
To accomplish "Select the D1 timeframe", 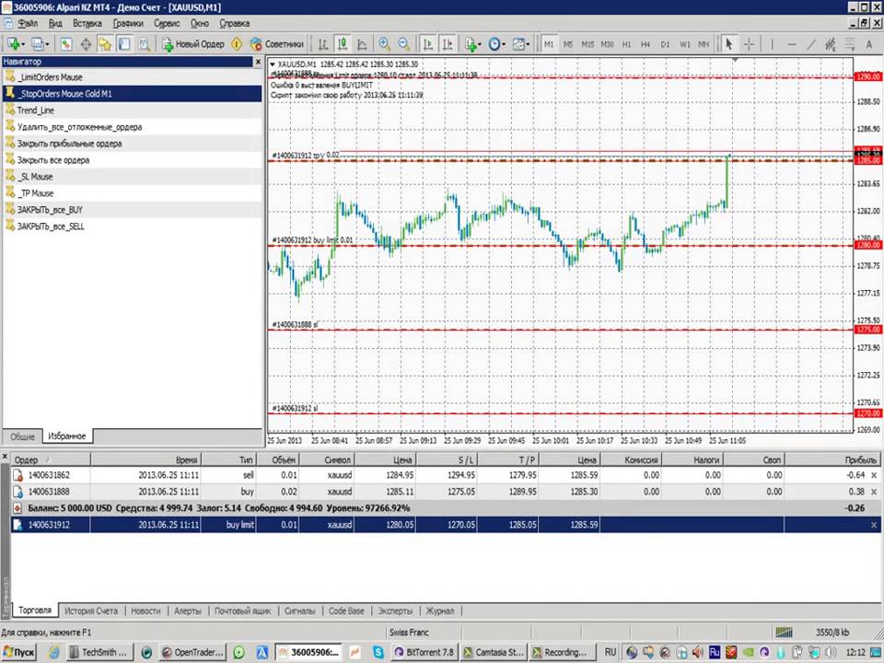I will pos(665,44).
